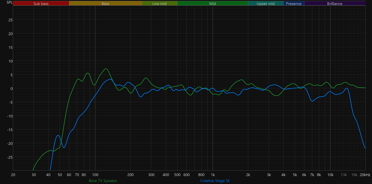Click the 100 Hz frequency axis label
Image resolution: width=372 pixels, height=184 pixels.
tap(95, 175)
